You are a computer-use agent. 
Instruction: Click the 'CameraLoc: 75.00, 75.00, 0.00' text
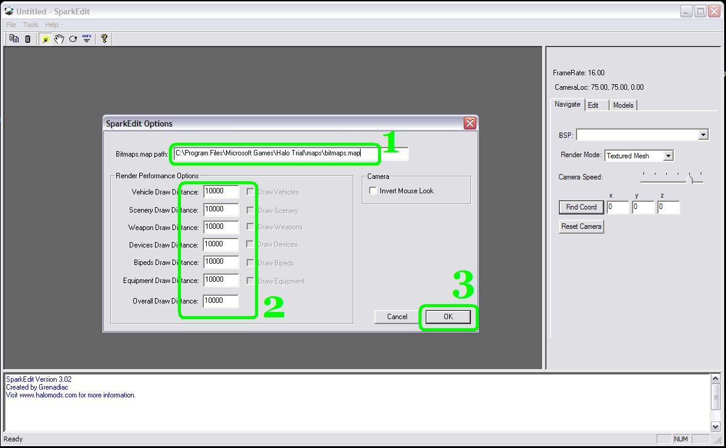[599, 87]
